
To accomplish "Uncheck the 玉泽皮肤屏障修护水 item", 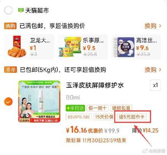I will [8, 101].
